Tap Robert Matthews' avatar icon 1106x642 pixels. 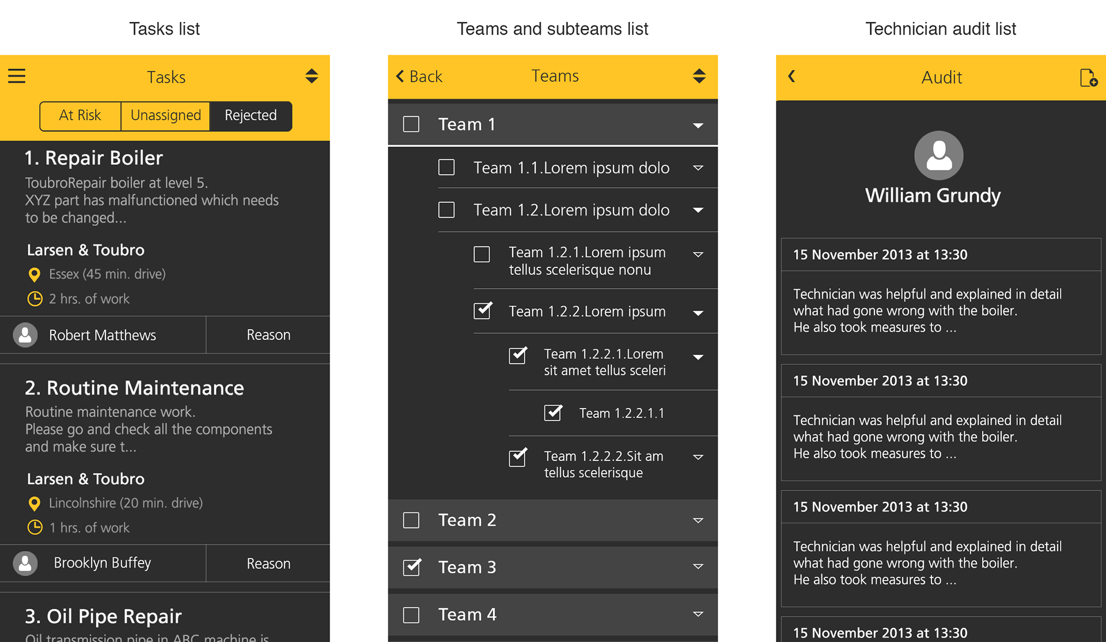[25, 335]
